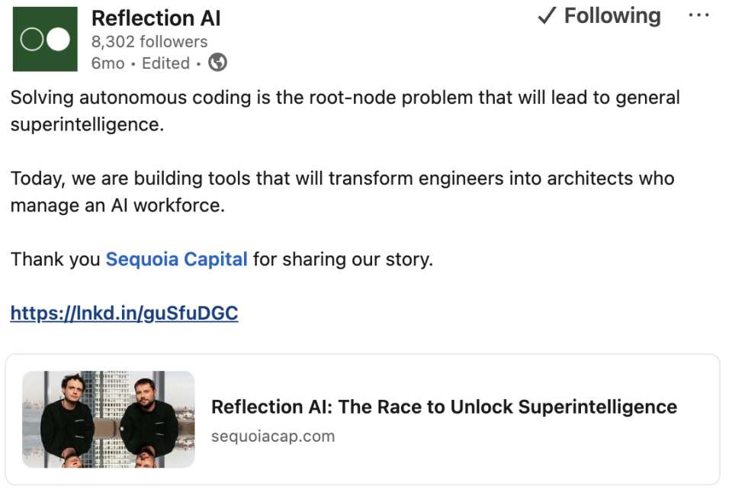Click the 8,302 followers count
The image size is (732, 499).
[149, 41]
